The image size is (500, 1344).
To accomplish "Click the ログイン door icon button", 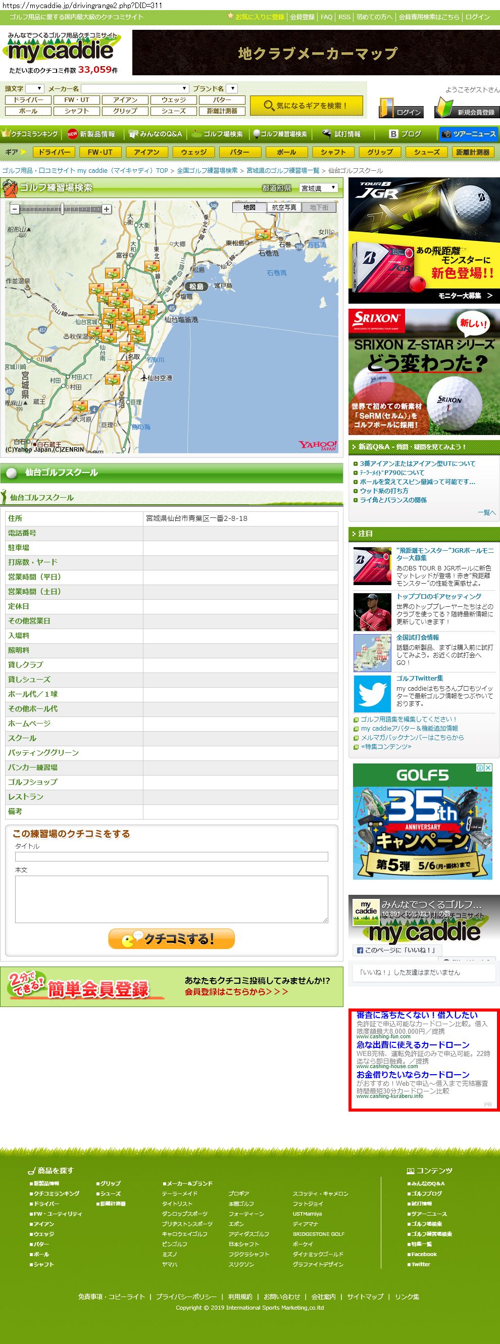I will [401, 108].
